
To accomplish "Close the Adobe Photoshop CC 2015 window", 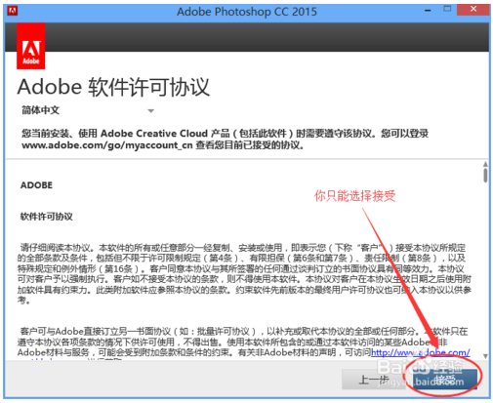I will tap(473, 10).
